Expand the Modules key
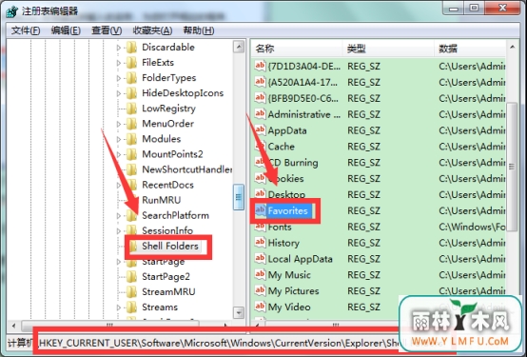Screen dimensions: 527x357 click(119, 139)
